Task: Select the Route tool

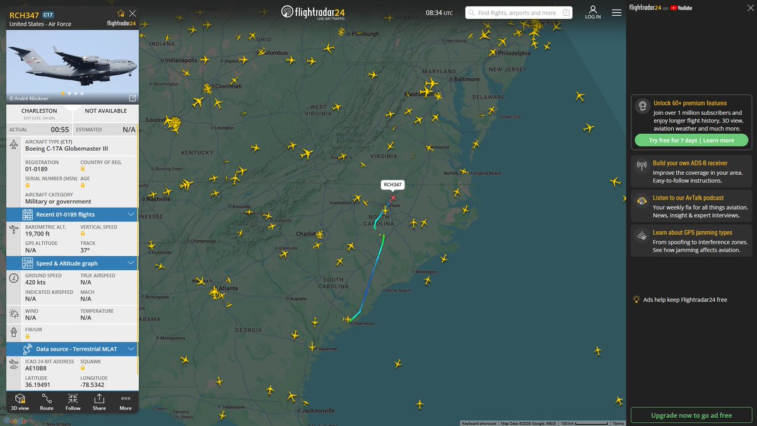Action: coord(46,402)
